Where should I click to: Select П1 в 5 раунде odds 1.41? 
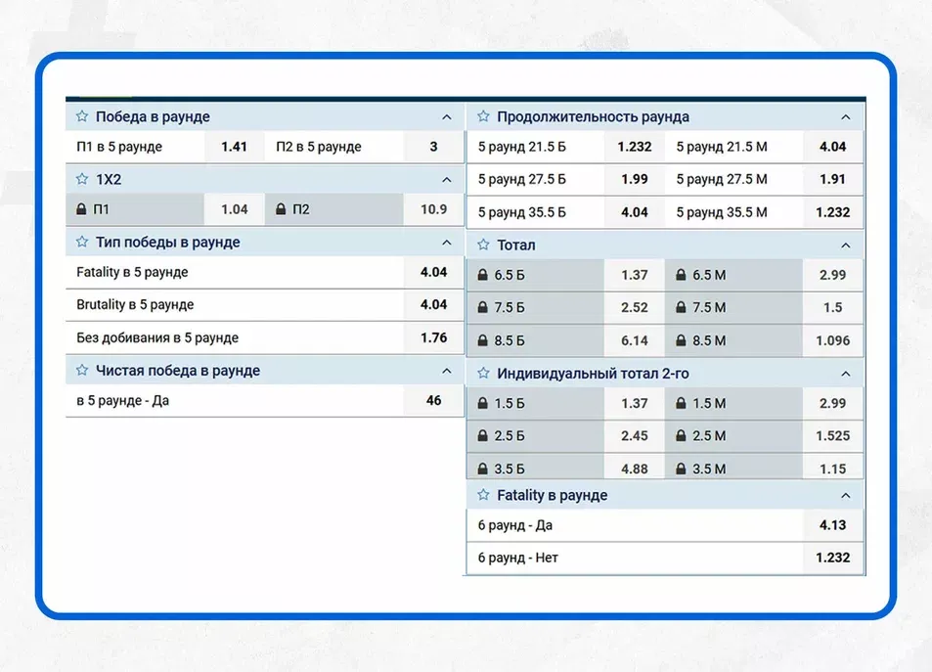point(234,147)
